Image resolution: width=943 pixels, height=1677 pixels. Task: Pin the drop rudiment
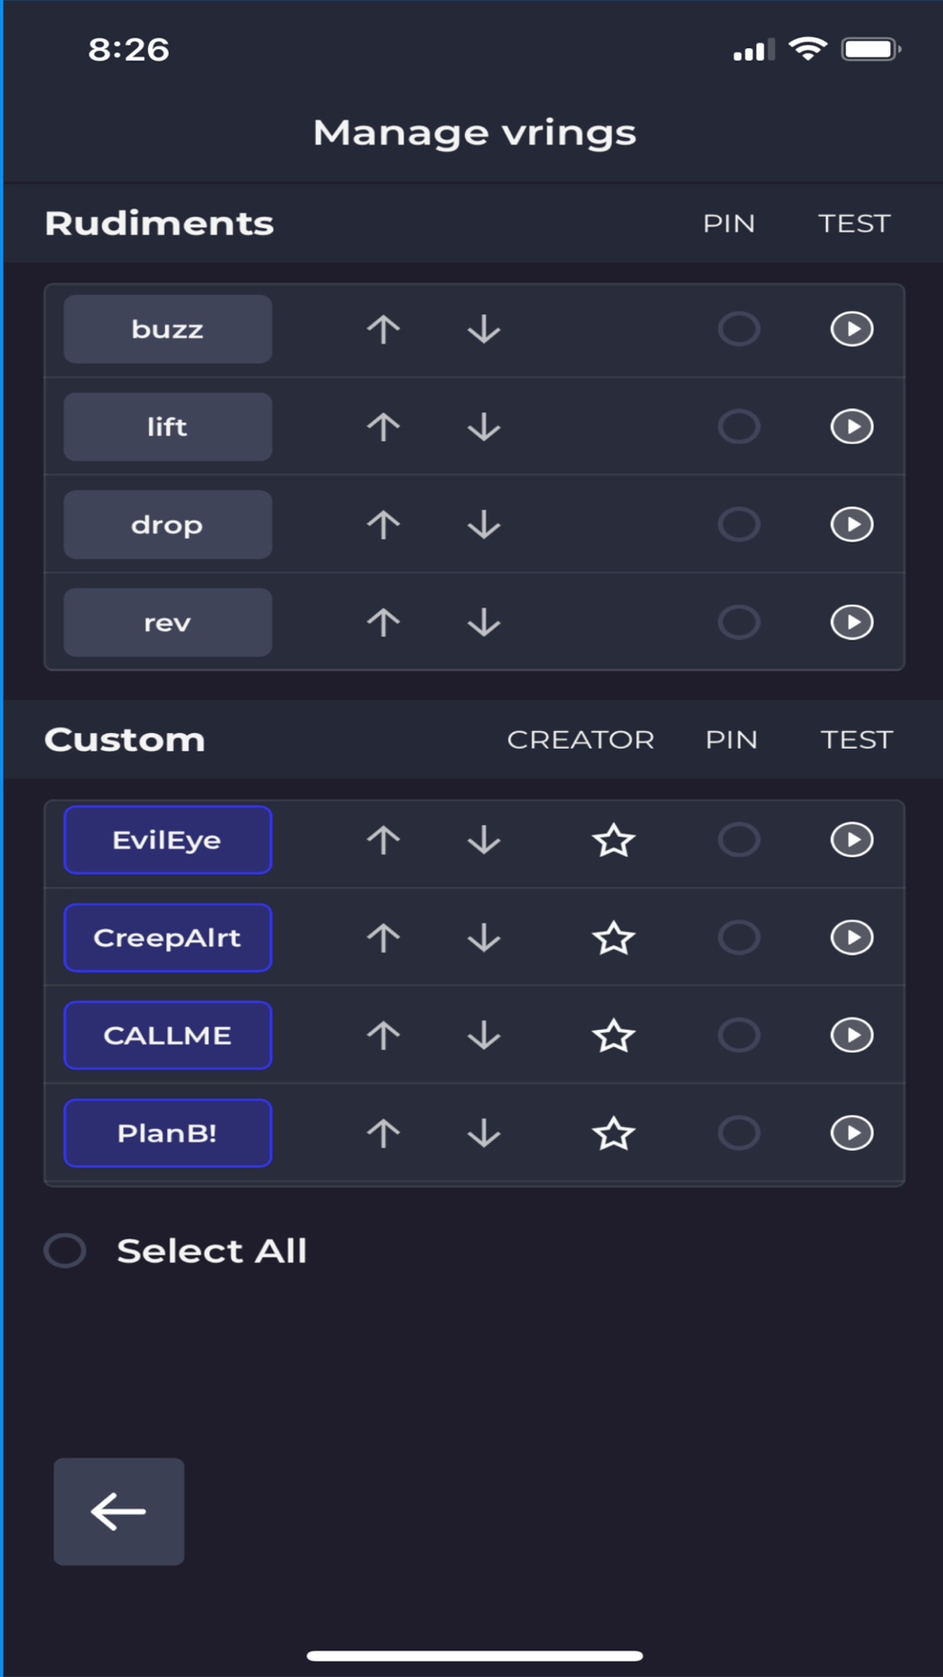point(738,524)
